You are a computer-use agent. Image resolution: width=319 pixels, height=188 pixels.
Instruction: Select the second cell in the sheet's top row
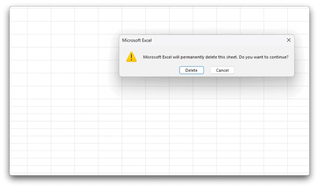(x=39, y=14)
